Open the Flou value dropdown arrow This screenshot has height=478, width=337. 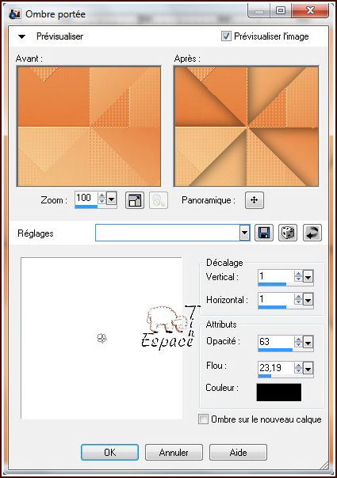click(308, 369)
